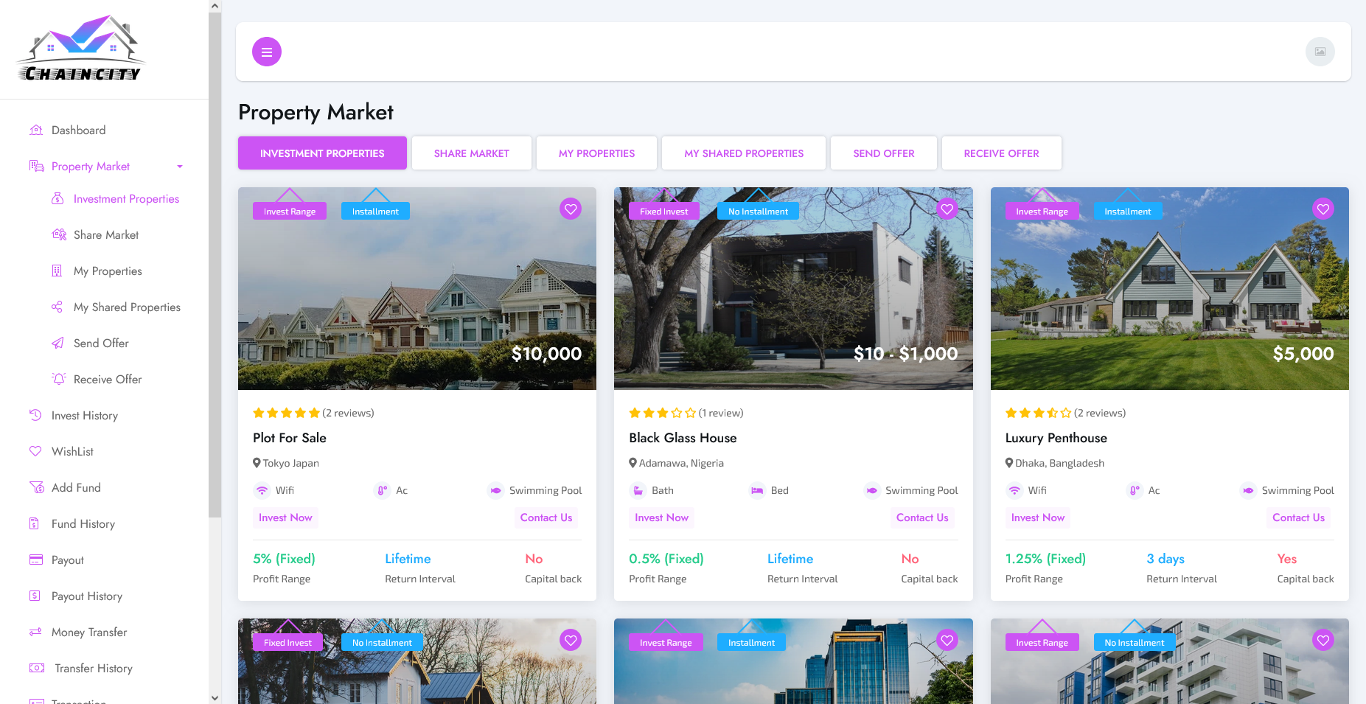Click Contact Us on Black Glass House

[x=922, y=517]
